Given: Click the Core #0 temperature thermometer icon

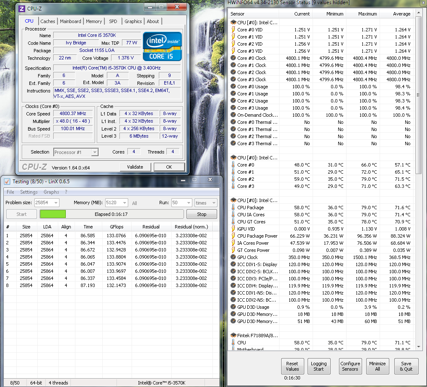Looking at the screenshot, I should click(233, 164).
